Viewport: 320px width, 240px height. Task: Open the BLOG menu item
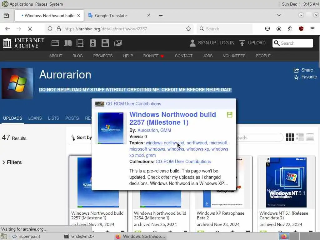[x=77, y=56]
